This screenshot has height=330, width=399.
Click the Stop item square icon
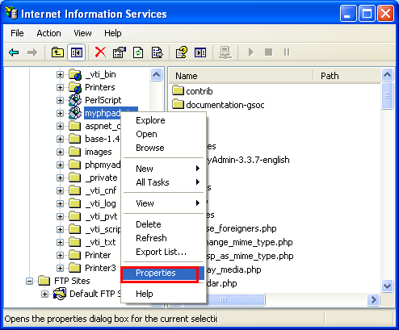[x=268, y=52]
